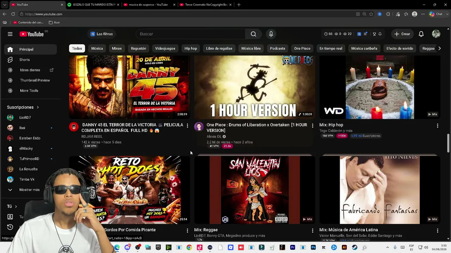The width and height of the screenshot is (451, 253).
Task: Open the browser tab search dropdown
Action: click(x=4, y=5)
